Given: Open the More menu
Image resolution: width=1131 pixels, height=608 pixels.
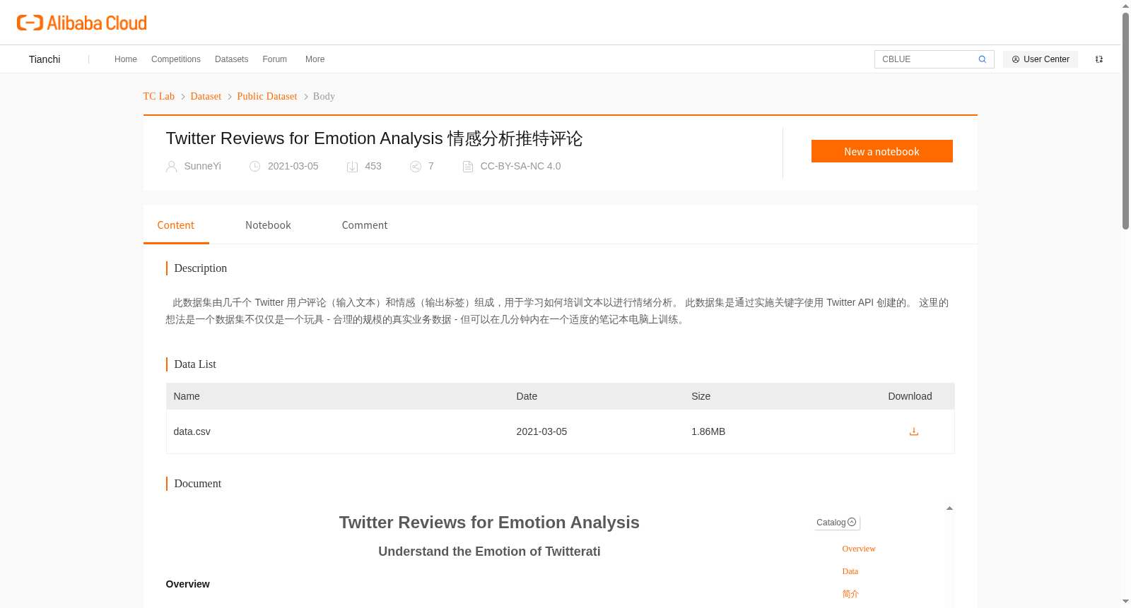Looking at the screenshot, I should pyautogui.click(x=315, y=59).
